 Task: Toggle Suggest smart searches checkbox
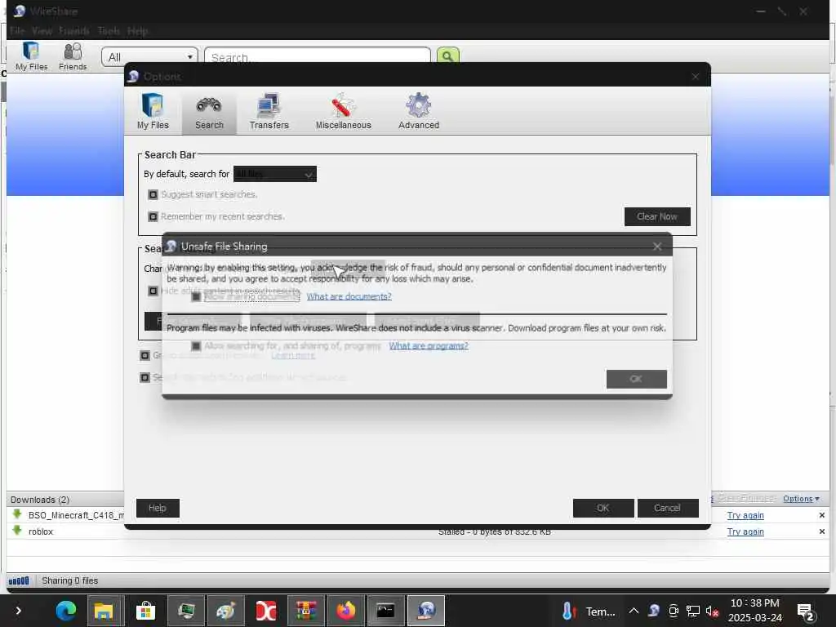click(x=153, y=194)
